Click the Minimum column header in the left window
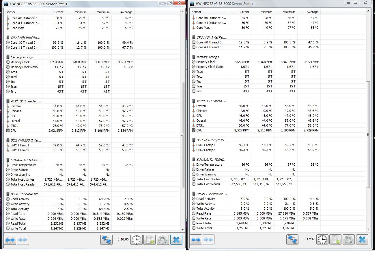The image size is (381, 258). point(77,12)
